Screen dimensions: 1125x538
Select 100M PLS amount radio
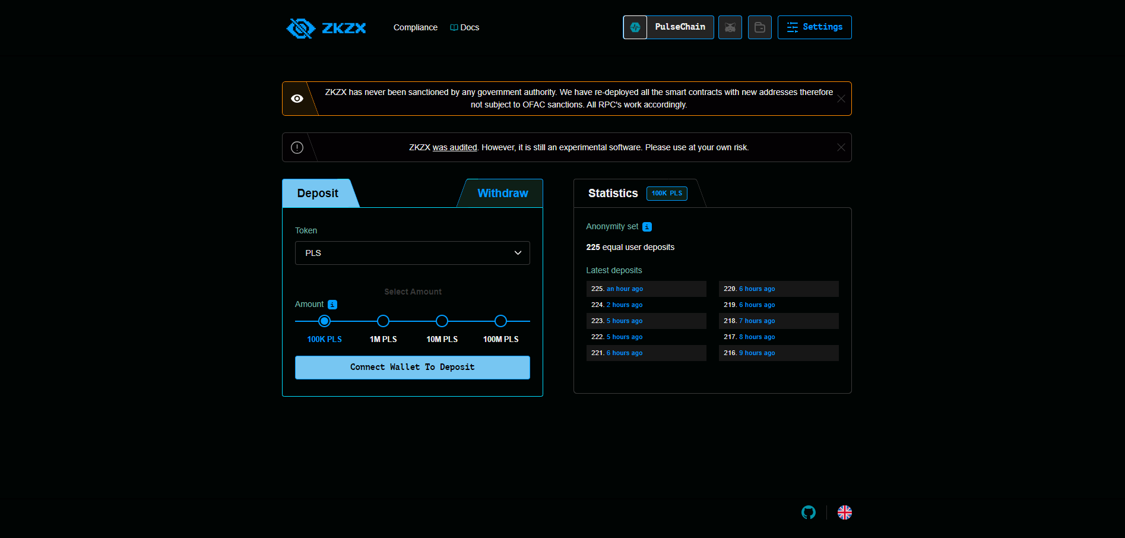pos(501,321)
